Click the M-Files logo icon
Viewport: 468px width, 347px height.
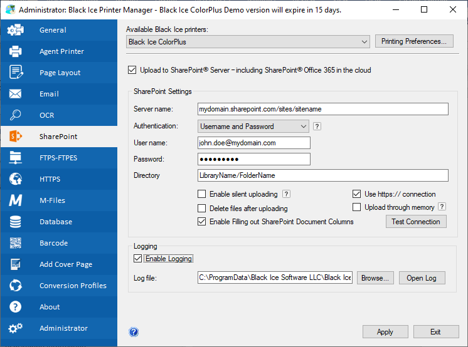click(16, 200)
